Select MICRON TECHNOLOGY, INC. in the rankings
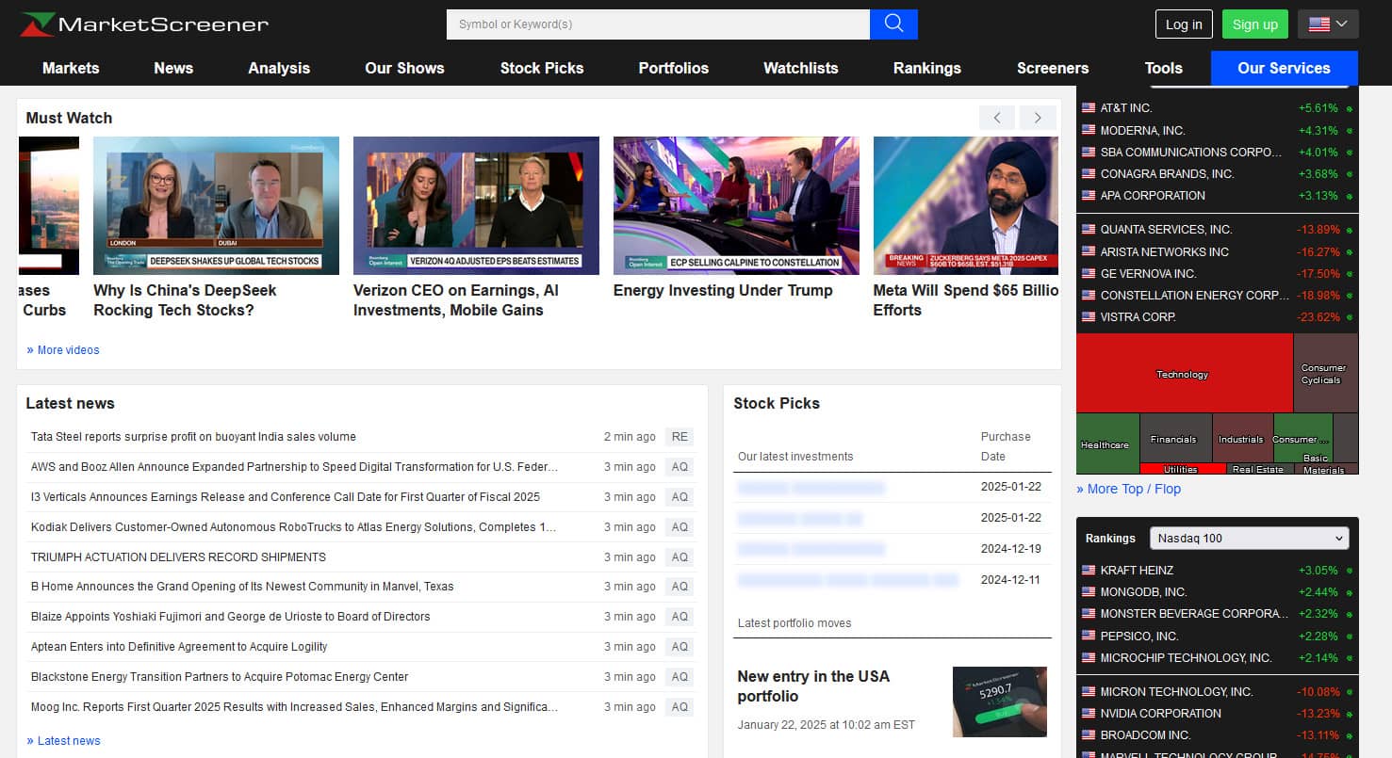Image resolution: width=1392 pixels, height=758 pixels. (1176, 692)
